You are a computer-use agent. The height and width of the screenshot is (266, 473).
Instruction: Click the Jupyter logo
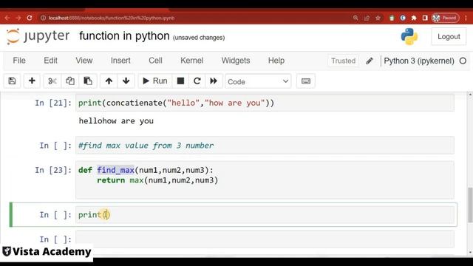pos(38,36)
